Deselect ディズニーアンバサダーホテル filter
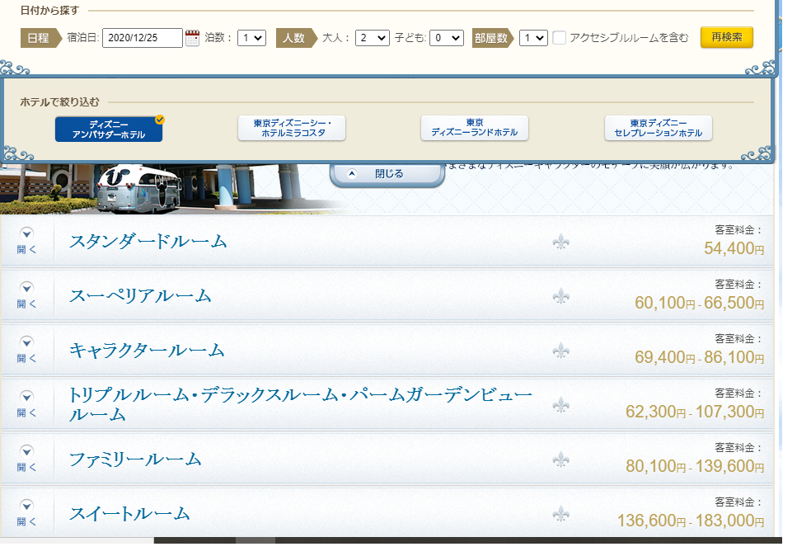This screenshot has width=811, height=556. [109, 129]
